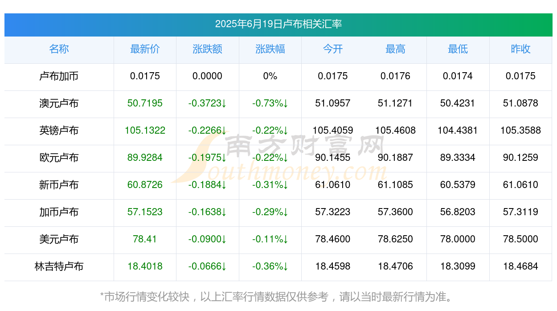557x311 pixels.
Task: Click change amount -0.1975 in 欧元卢布 row
Action: click(208, 158)
